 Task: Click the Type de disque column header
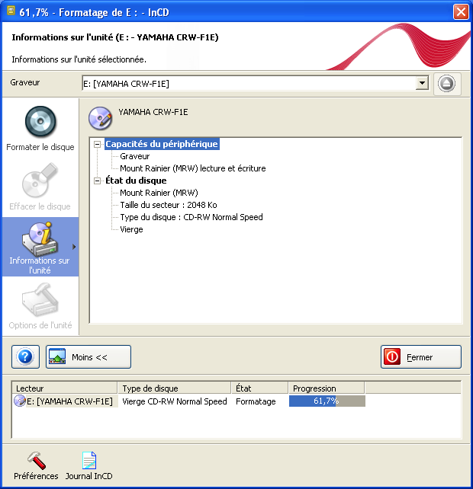tap(175, 388)
